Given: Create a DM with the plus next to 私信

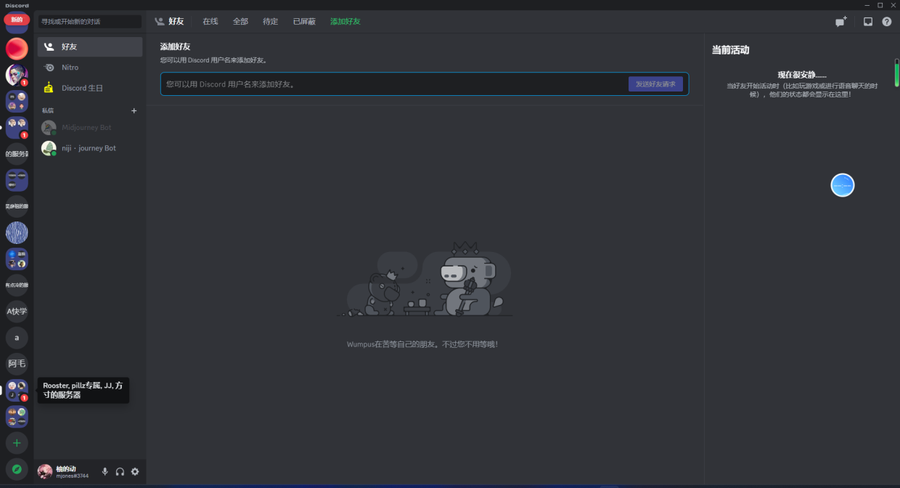Looking at the screenshot, I should tap(134, 110).
